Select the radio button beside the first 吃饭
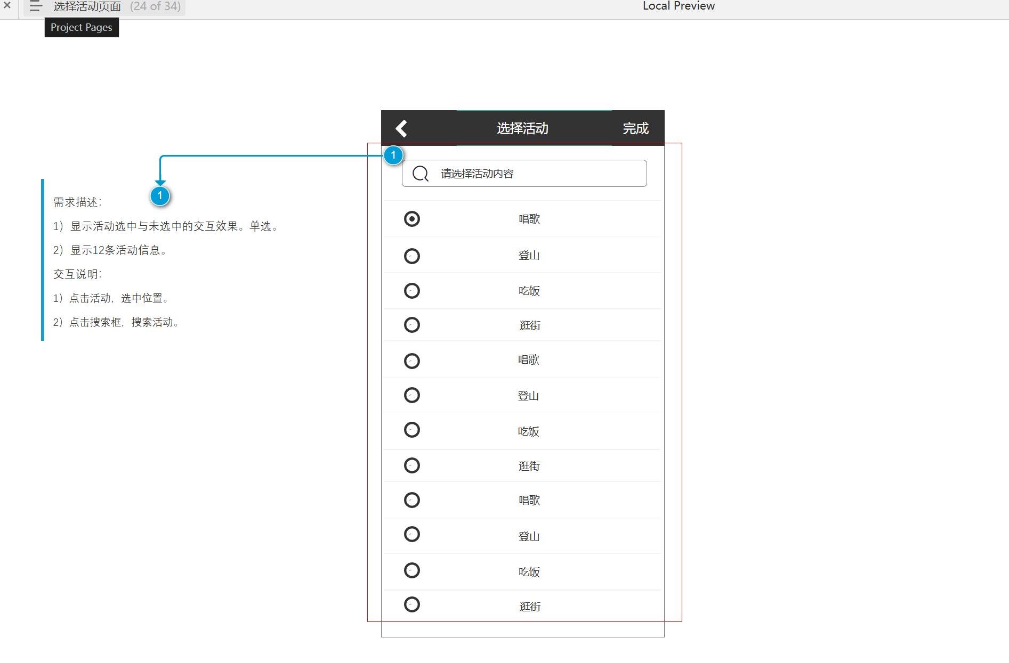This screenshot has width=1009, height=663. click(412, 291)
